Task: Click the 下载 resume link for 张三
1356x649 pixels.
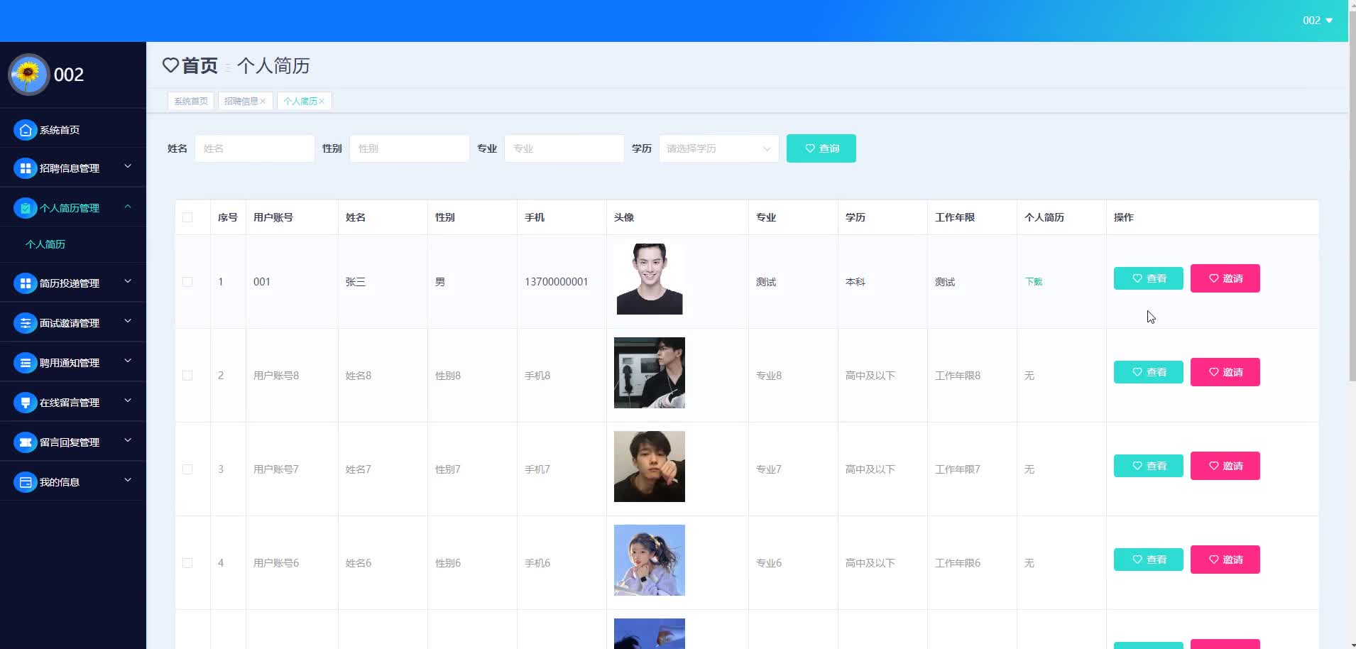Action: [1034, 282]
